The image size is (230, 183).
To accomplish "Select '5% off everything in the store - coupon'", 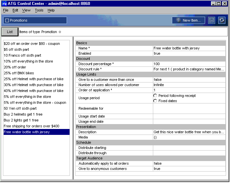I will point(36,102).
